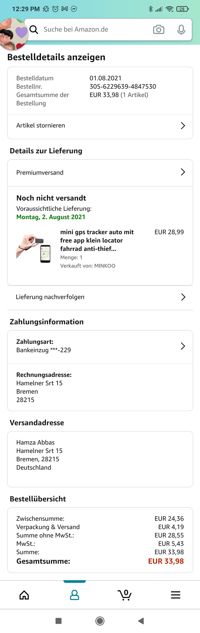Expand the Artikel stornieren chevron
Screen dimensions: 200x633
tap(183, 125)
